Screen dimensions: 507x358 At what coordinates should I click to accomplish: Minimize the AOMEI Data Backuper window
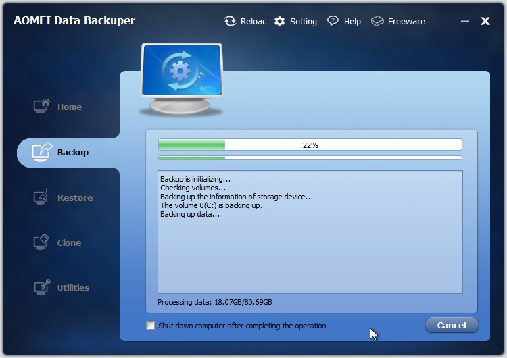tap(464, 22)
